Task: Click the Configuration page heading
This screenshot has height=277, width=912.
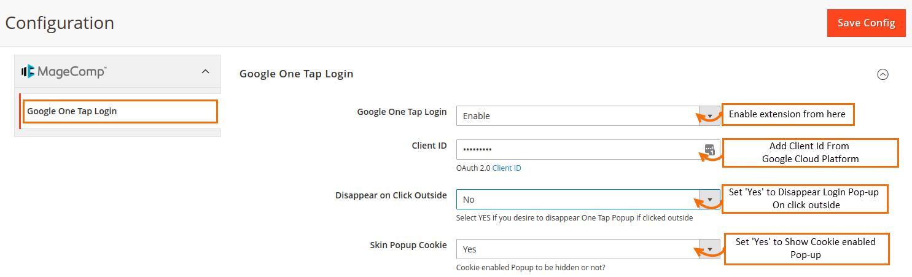Action: coord(60,23)
